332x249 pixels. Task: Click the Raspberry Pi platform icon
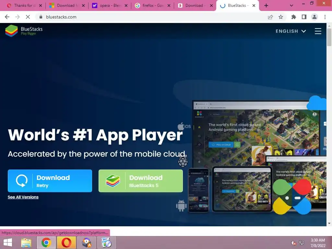[183, 161]
